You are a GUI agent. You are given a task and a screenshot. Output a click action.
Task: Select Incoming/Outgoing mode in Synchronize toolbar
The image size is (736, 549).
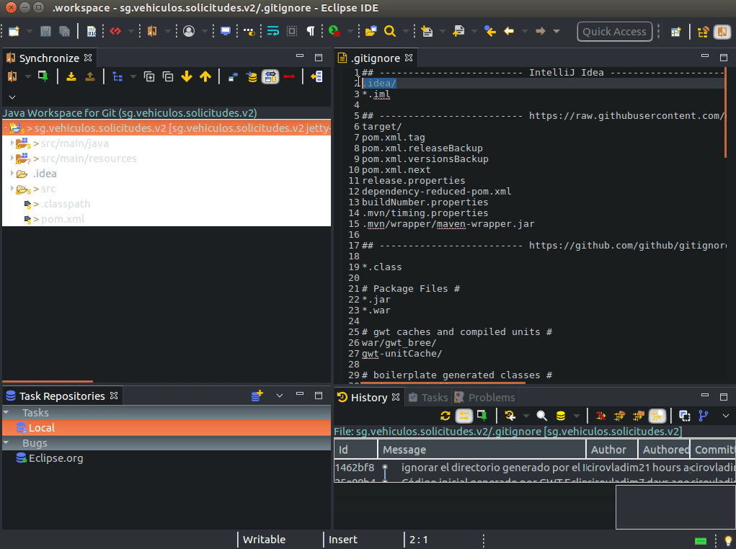[x=270, y=76]
